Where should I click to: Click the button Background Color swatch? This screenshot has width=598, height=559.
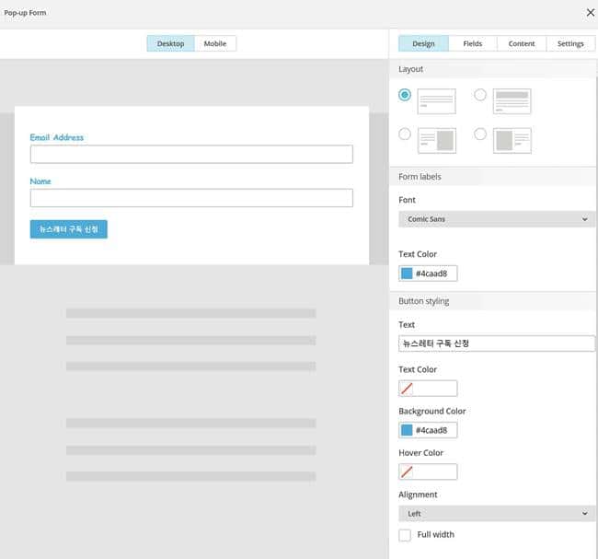(407, 430)
